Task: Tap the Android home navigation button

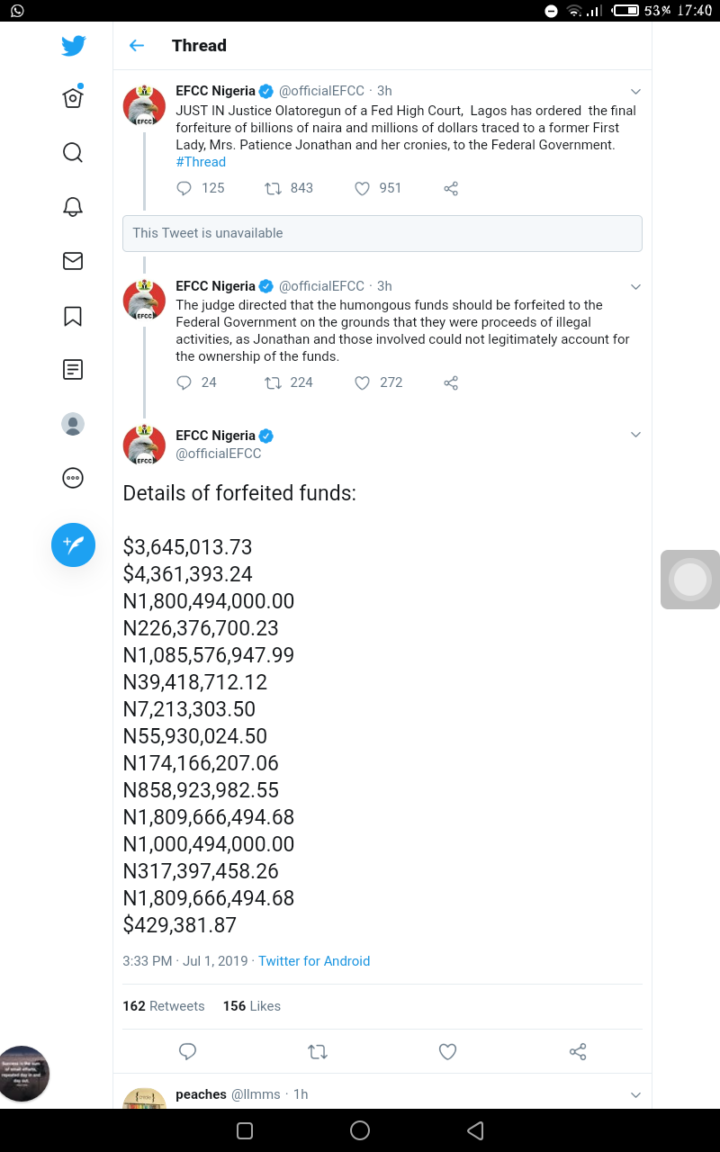Action: 360,1130
